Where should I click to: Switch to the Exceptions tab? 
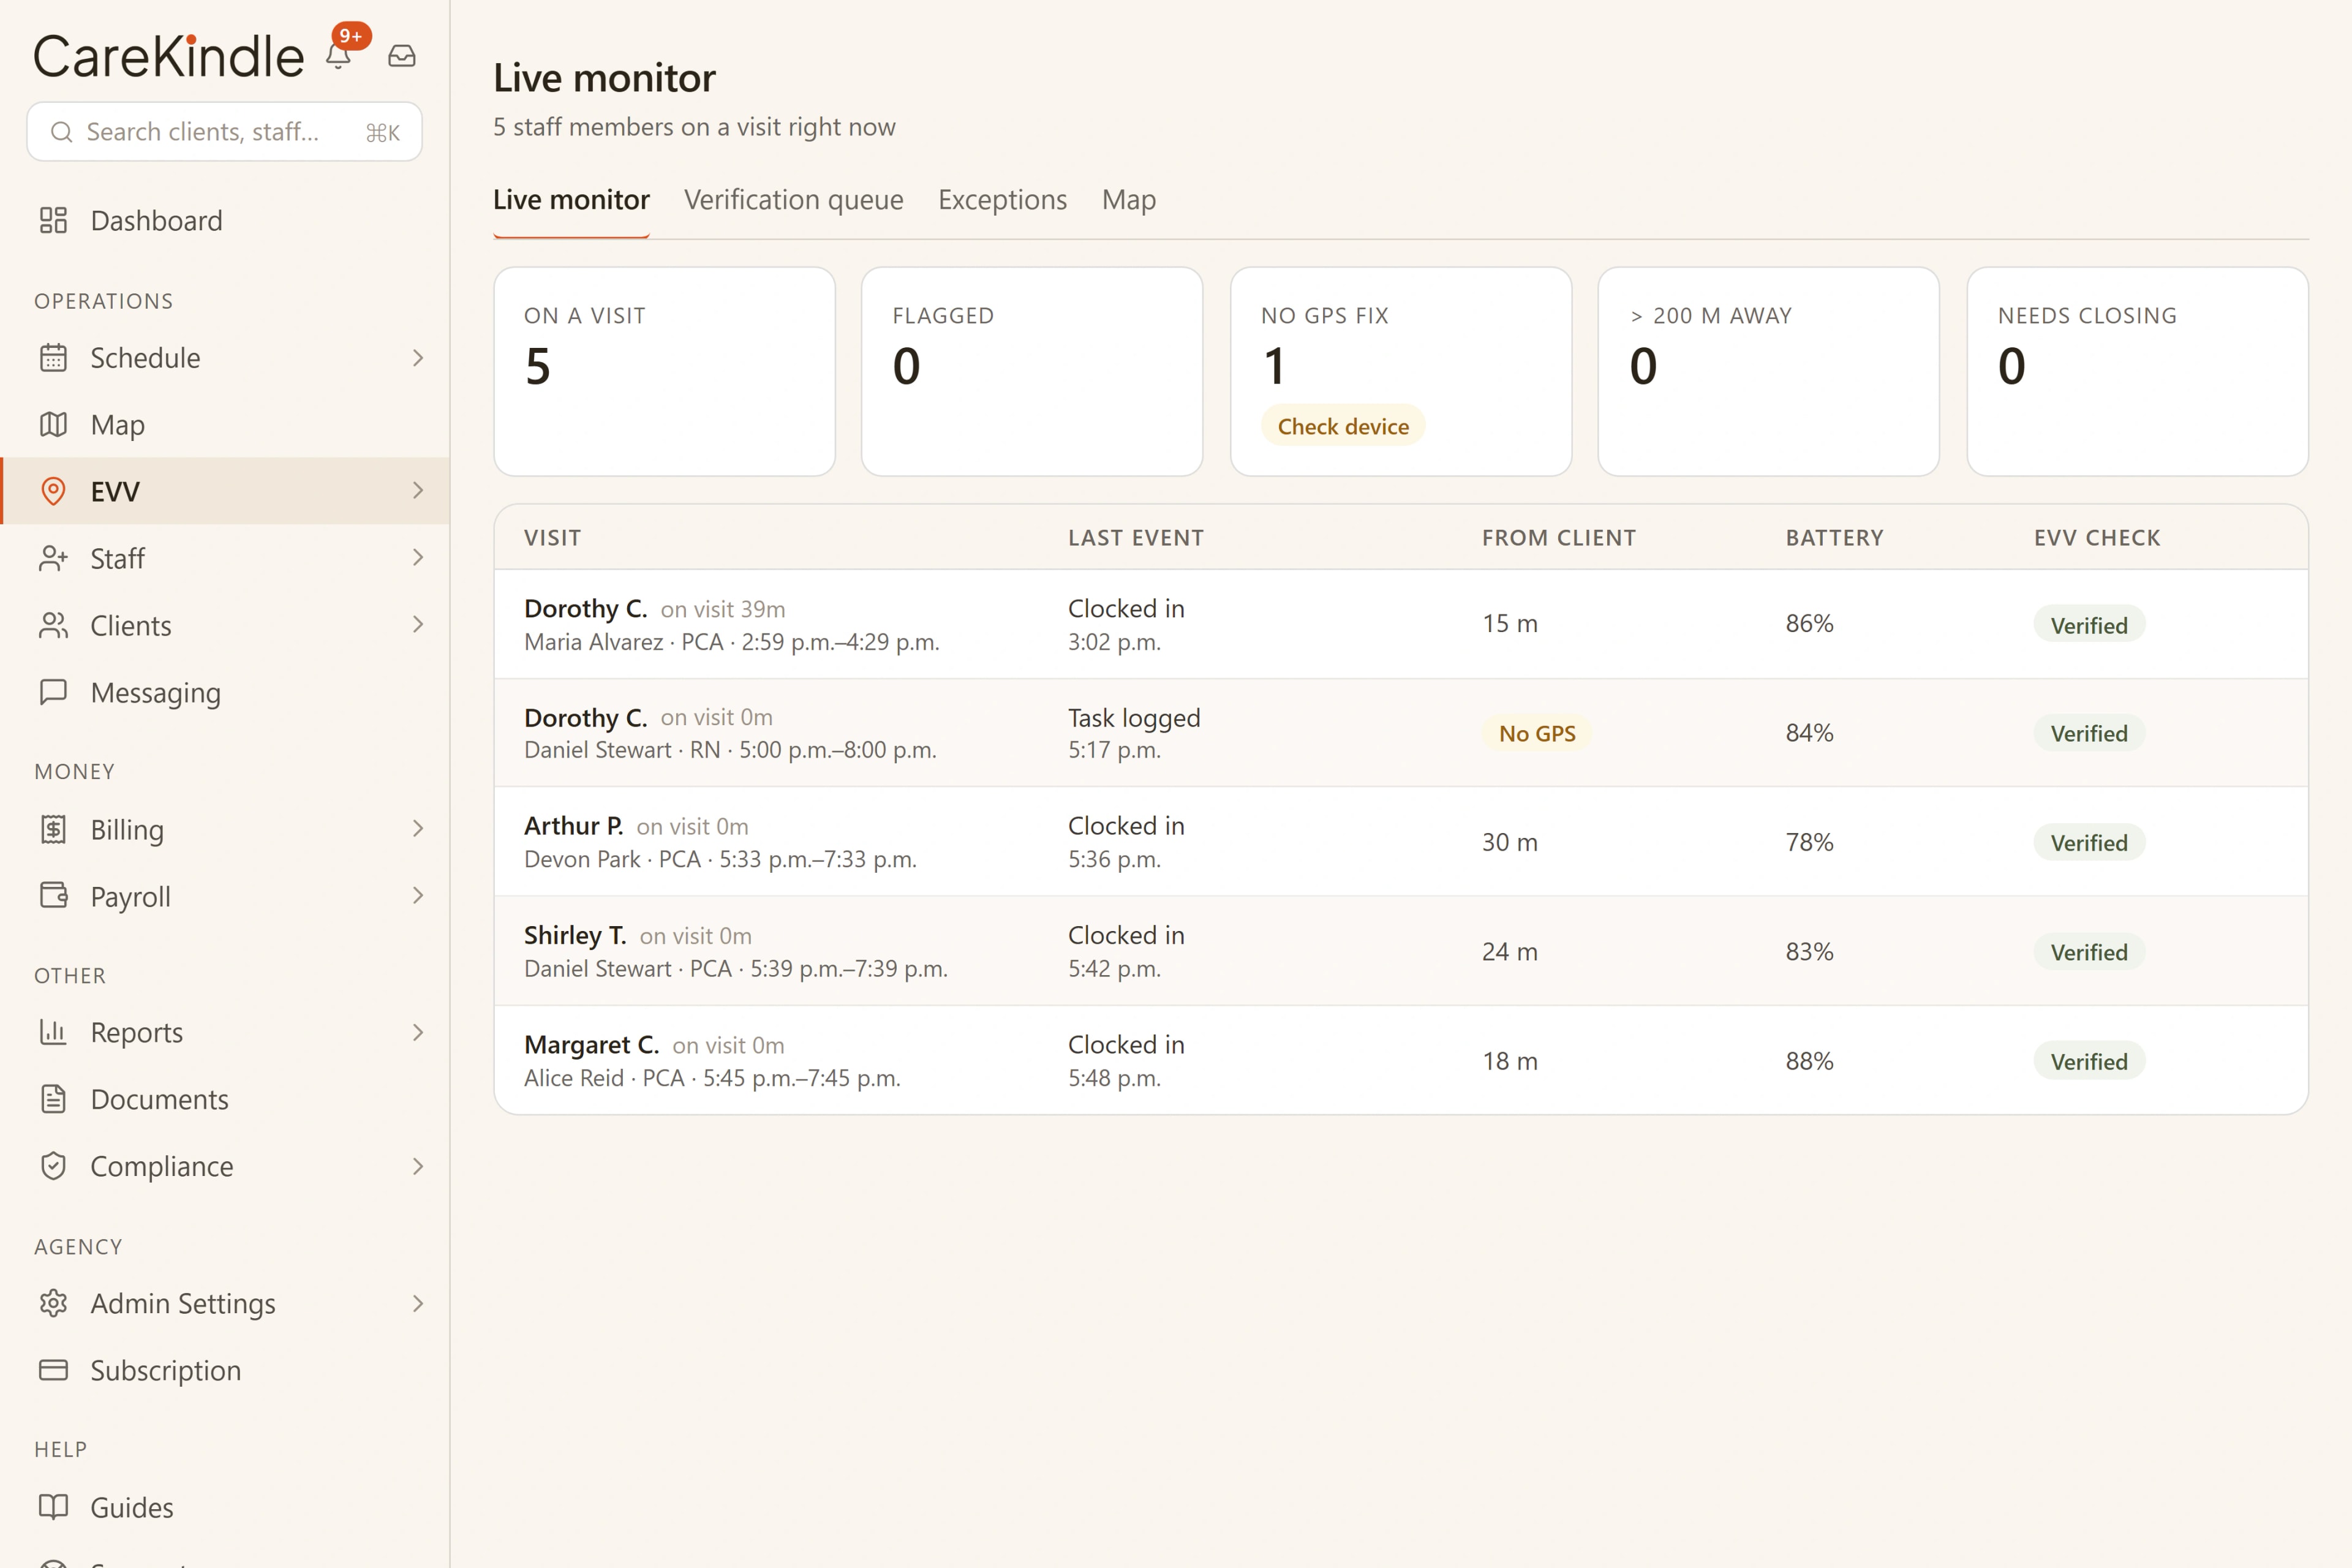[x=1002, y=200]
